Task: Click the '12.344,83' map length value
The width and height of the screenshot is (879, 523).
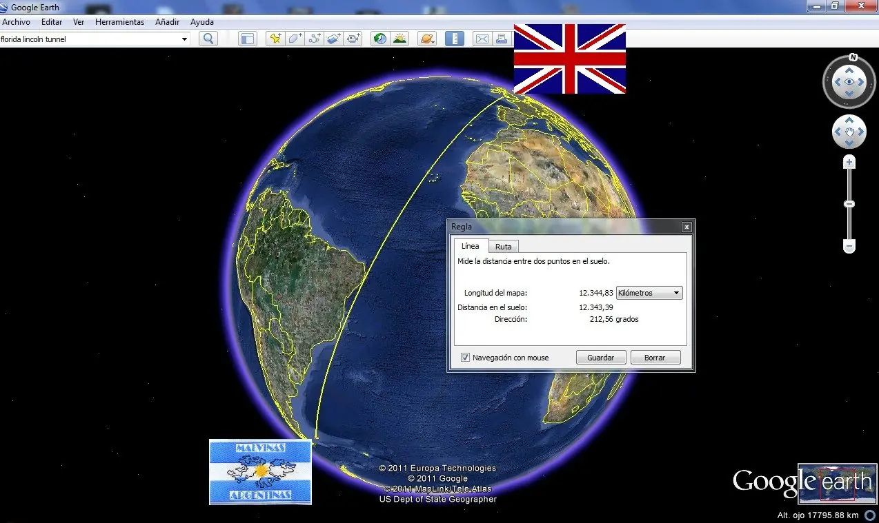Action: [x=596, y=293]
